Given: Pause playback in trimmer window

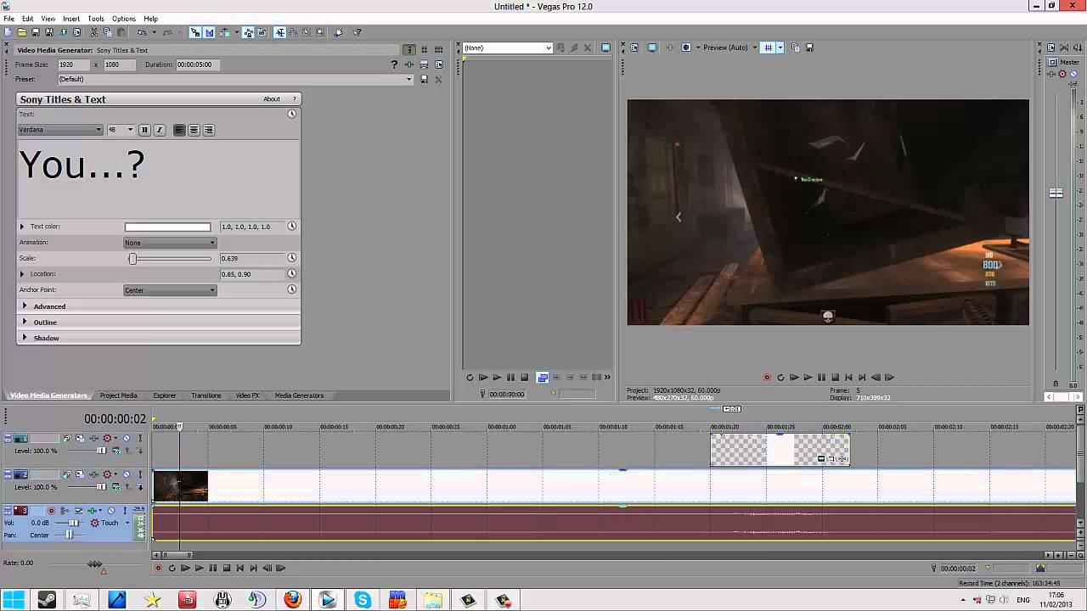Looking at the screenshot, I should coord(510,378).
